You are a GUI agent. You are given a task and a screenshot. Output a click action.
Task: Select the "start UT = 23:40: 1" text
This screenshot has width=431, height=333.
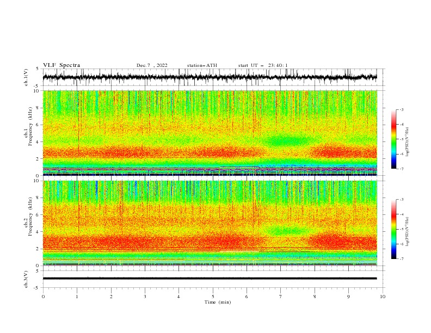click(263, 65)
